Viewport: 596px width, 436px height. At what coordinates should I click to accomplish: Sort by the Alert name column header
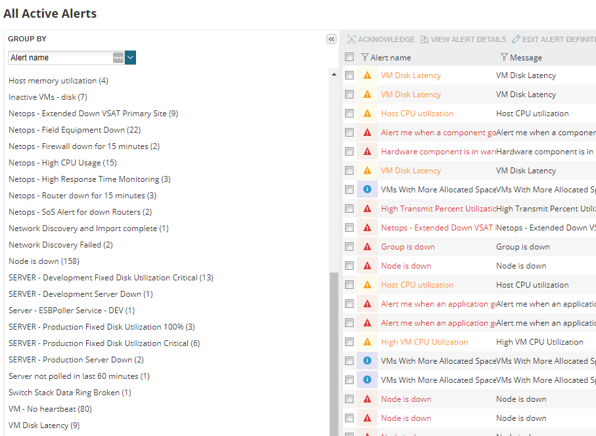[x=390, y=58]
